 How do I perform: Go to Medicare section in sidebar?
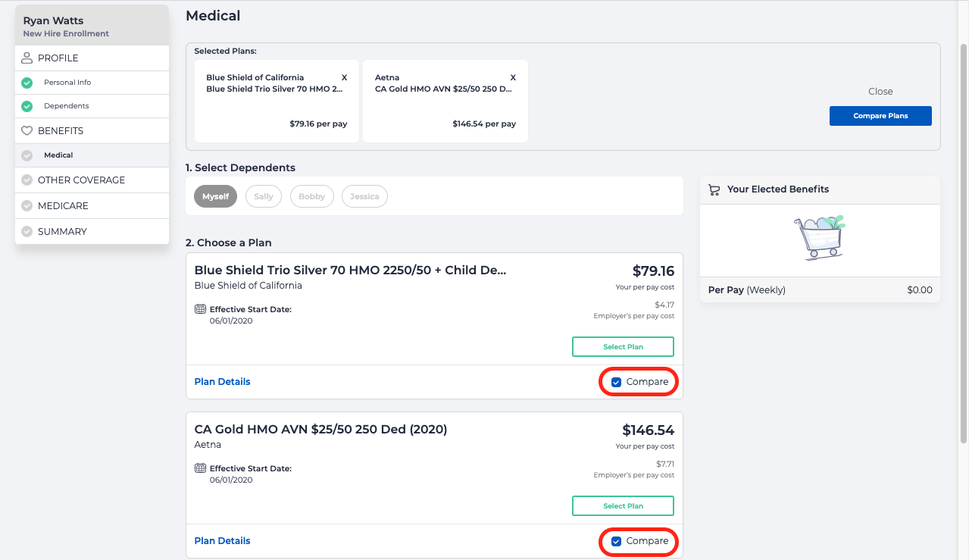pyautogui.click(x=63, y=206)
